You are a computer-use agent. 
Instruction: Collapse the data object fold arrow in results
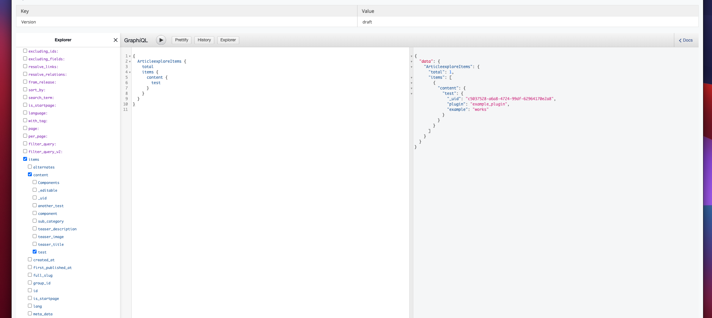point(411,62)
